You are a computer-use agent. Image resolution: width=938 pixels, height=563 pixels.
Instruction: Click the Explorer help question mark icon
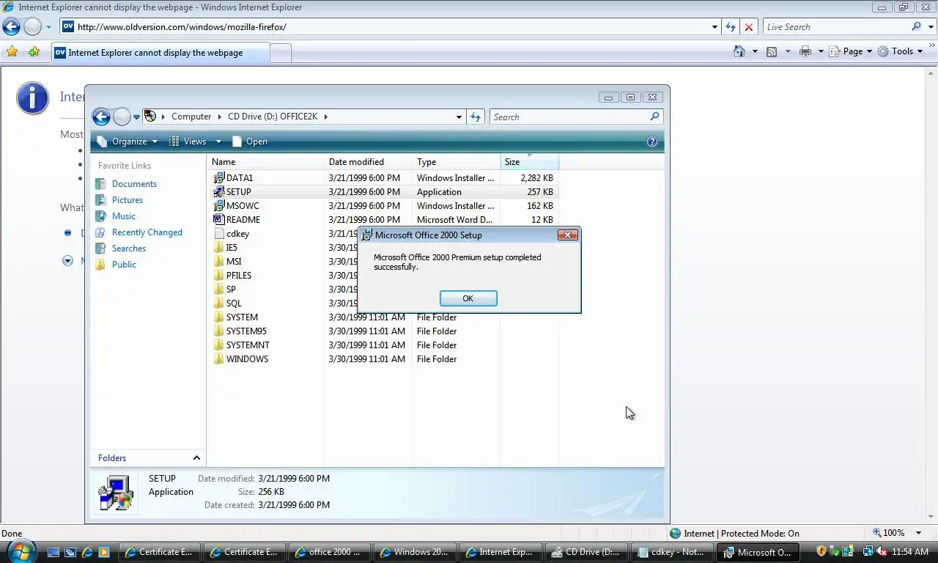(x=652, y=141)
